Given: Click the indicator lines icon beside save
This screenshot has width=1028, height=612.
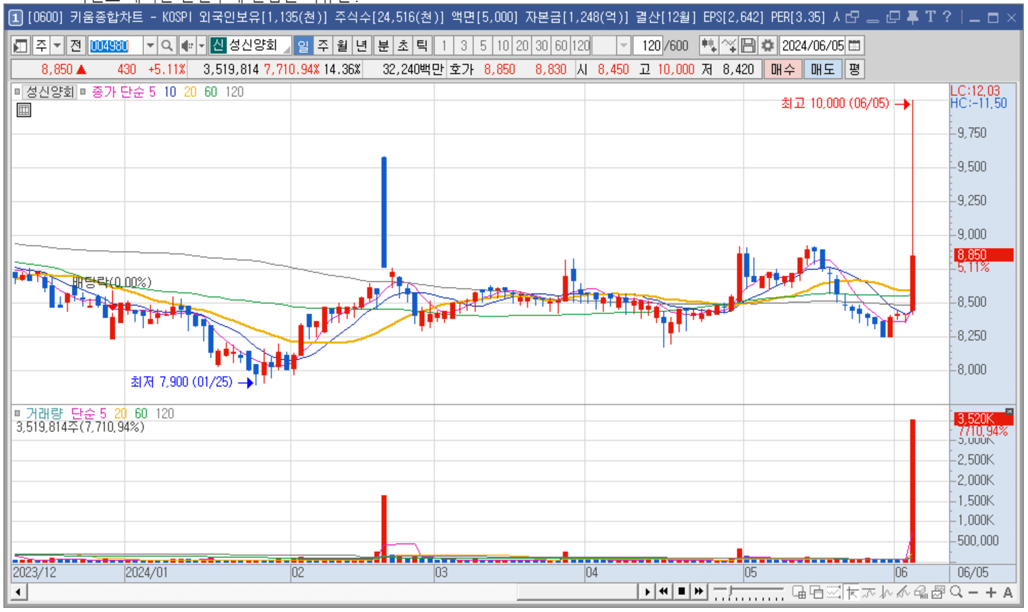Looking at the screenshot, I should point(729,46).
